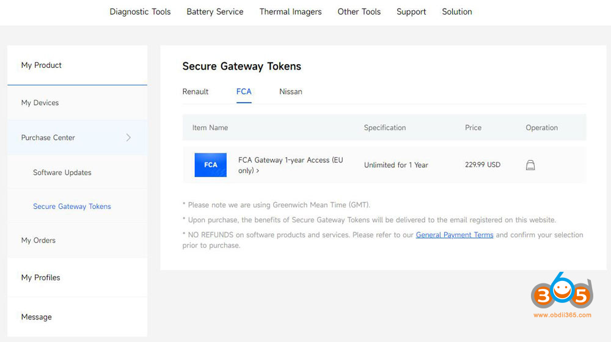Switch to the Renault tab
The image size is (611, 342).
[196, 92]
